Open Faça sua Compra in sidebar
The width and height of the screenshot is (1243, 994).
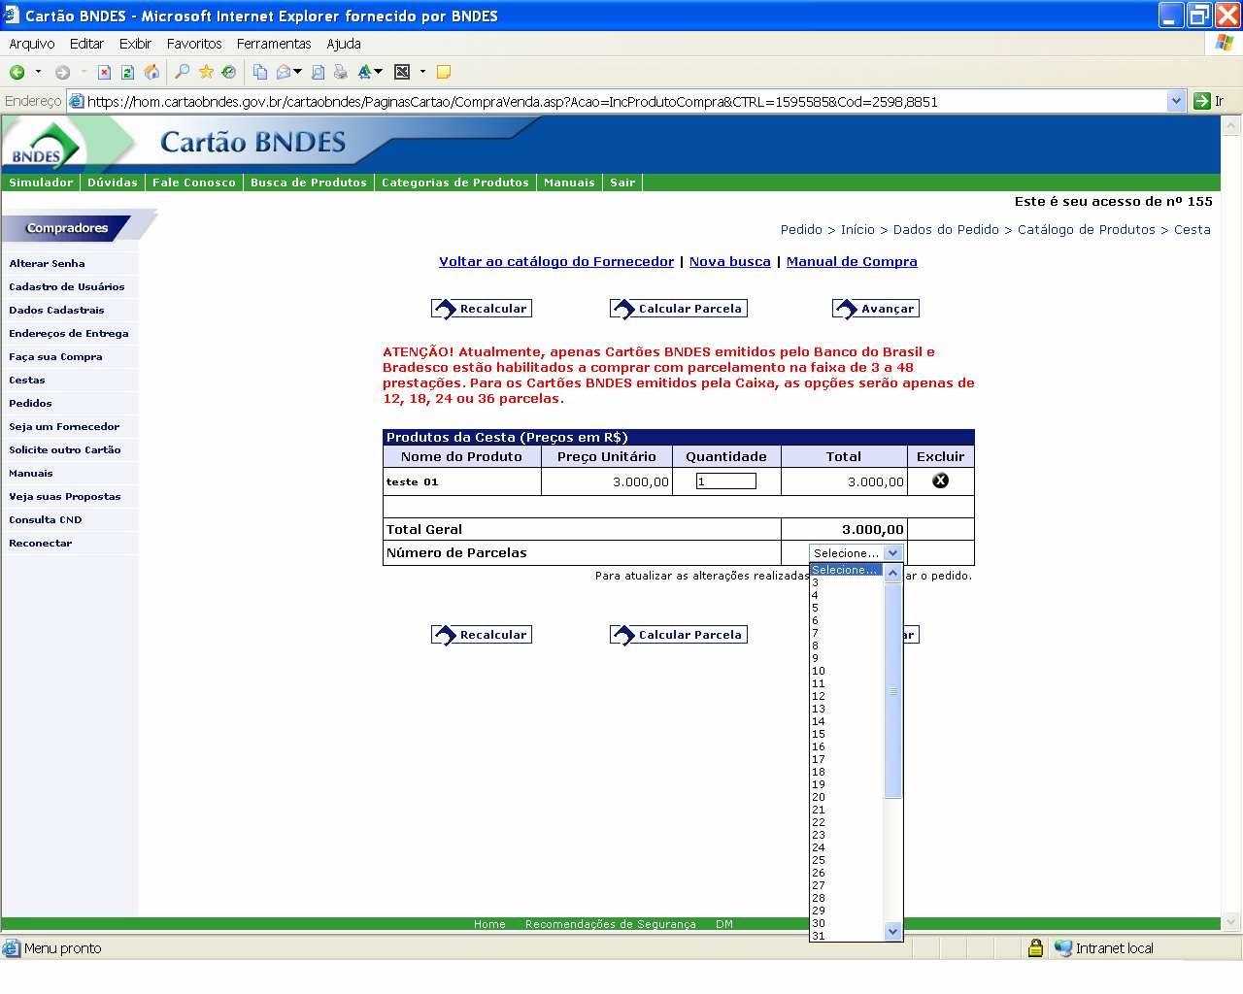click(x=55, y=356)
